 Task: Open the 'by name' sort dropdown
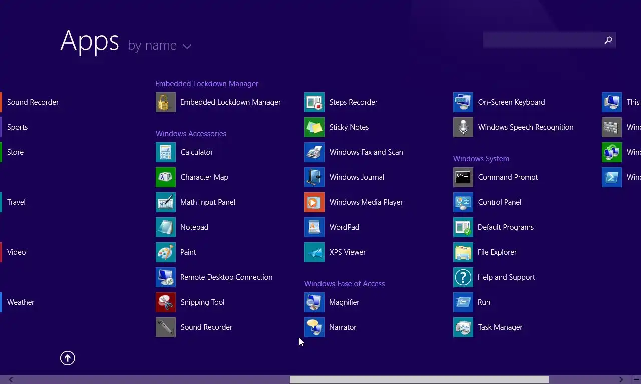(160, 45)
